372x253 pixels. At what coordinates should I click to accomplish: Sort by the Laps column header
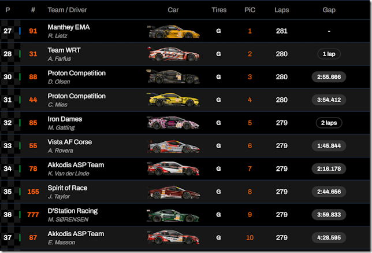click(282, 10)
